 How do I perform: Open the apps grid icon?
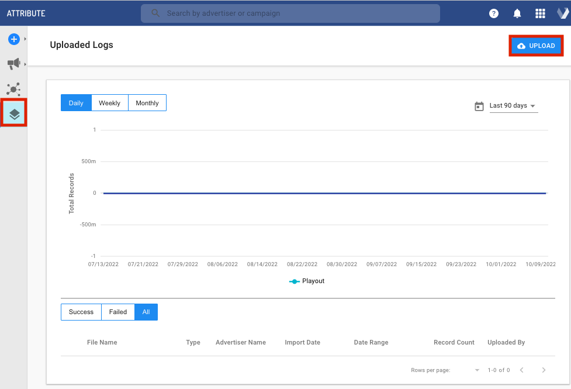pos(540,13)
